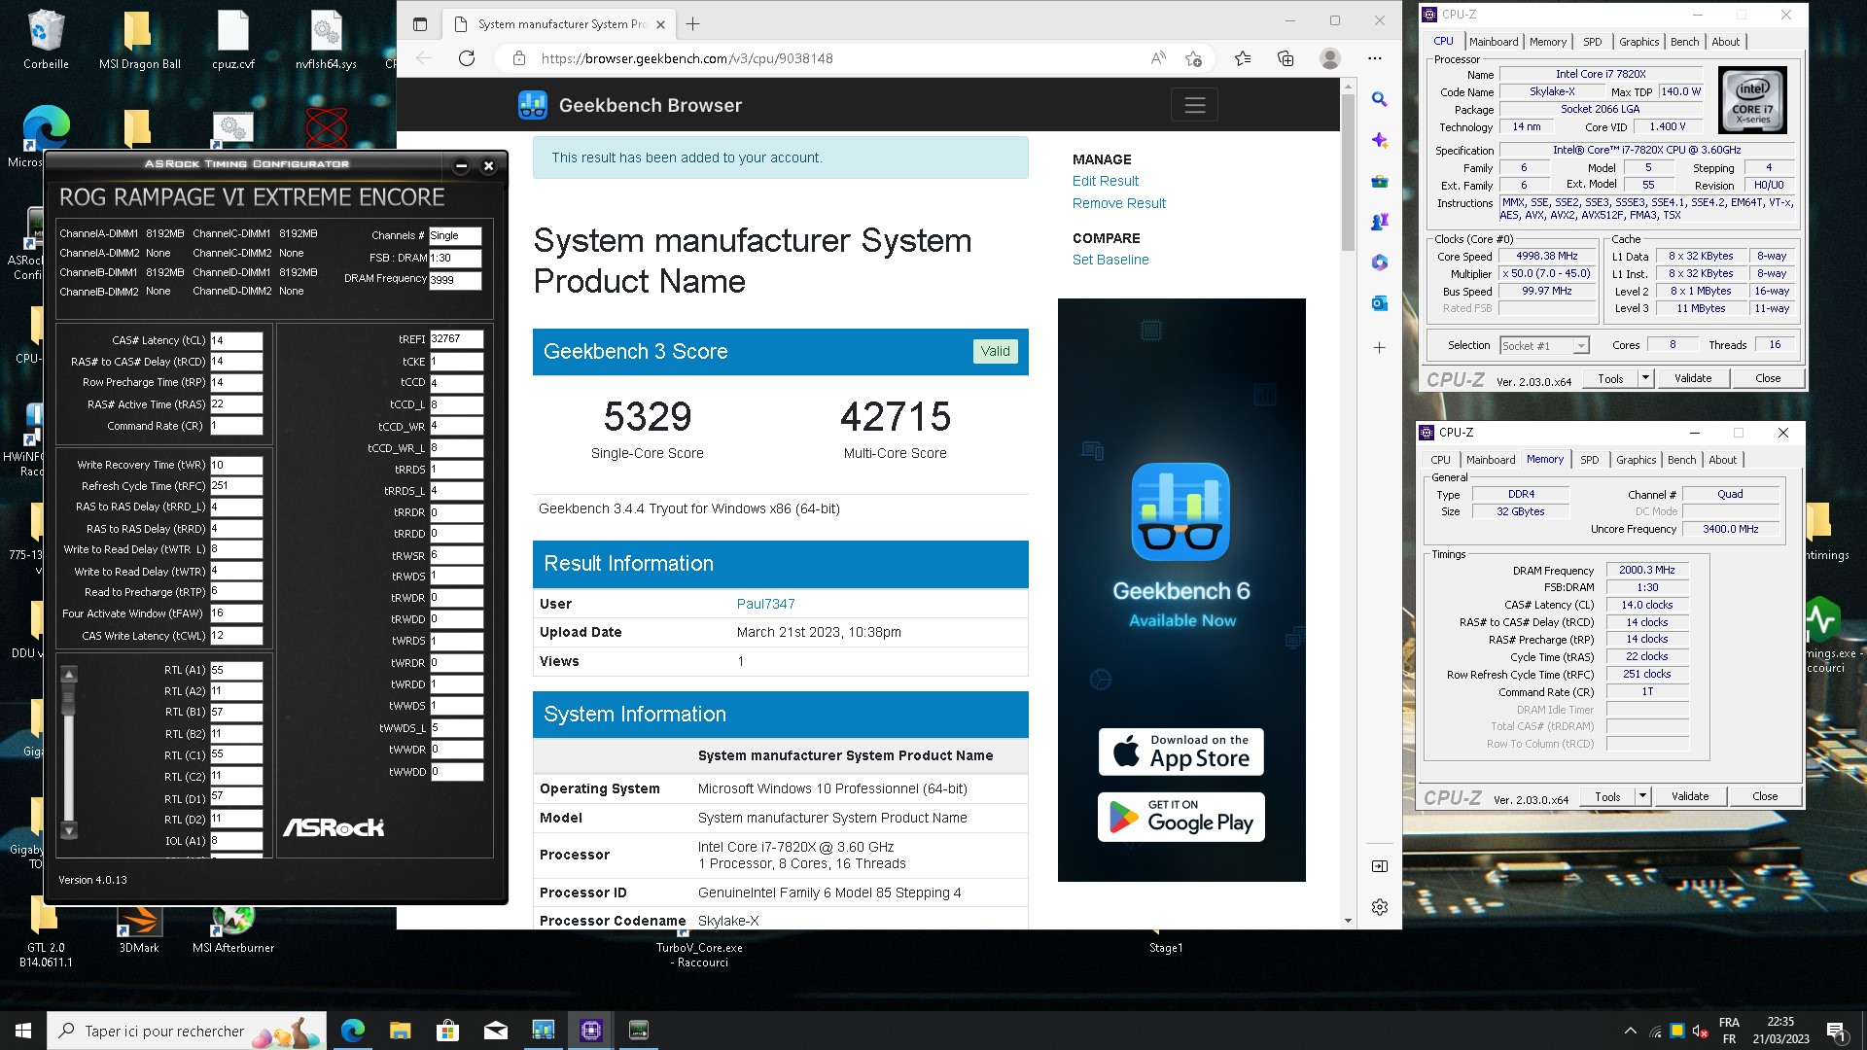Add a sidebar app with plus icon
Image resolution: width=1867 pixels, height=1050 pixels.
[x=1379, y=347]
